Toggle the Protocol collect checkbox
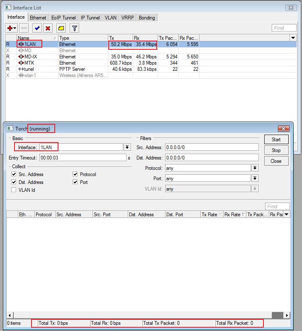The width and height of the screenshot is (302, 331). point(75,174)
